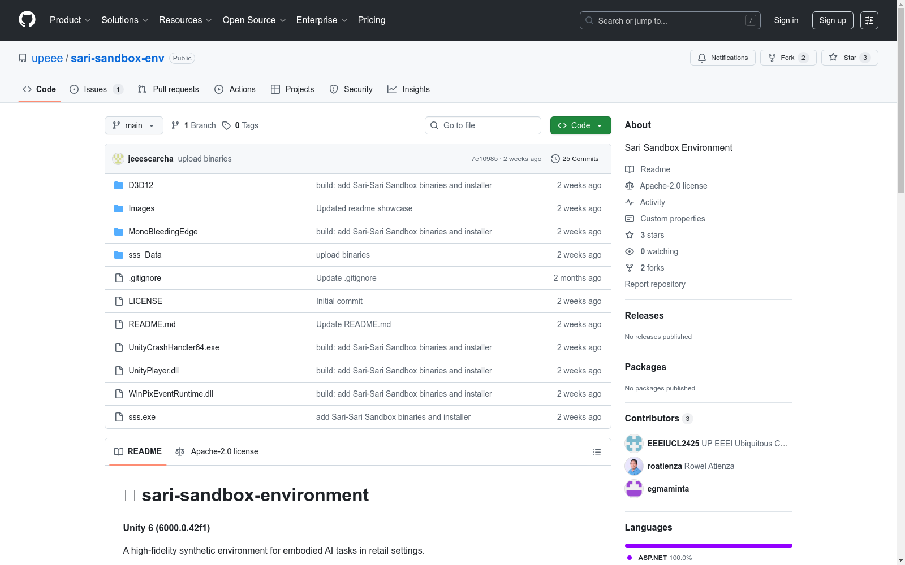
Task: Click the Sign up button
Action: pyautogui.click(x=833, y=20)
